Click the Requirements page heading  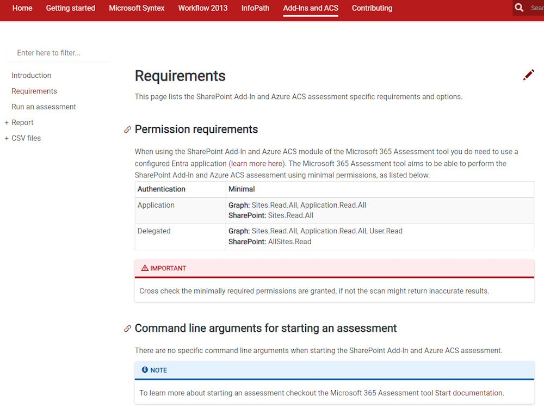tap(180, 76)
